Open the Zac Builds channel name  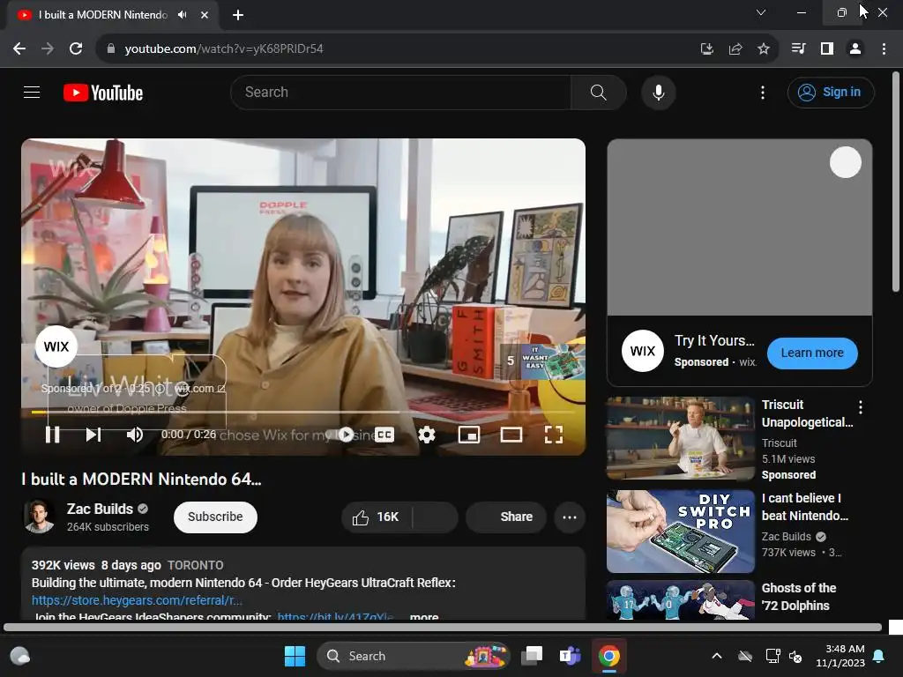pos(100,509)
